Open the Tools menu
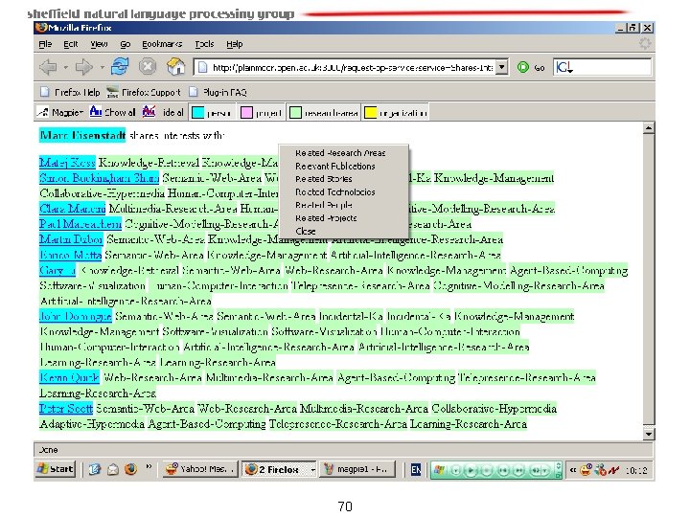 click(204, 44)
